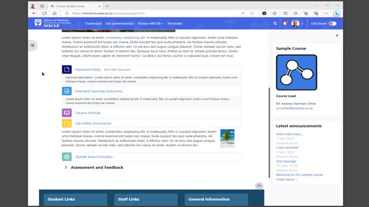Click the browser address bar

click(155, 13)
